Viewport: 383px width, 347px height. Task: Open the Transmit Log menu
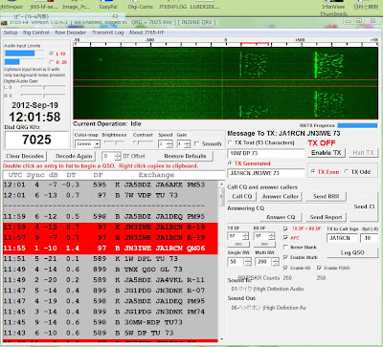pos(107,33)
